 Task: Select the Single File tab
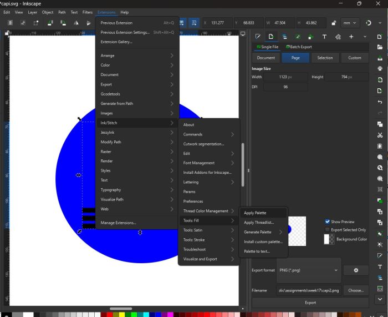(x=267, y=47)
